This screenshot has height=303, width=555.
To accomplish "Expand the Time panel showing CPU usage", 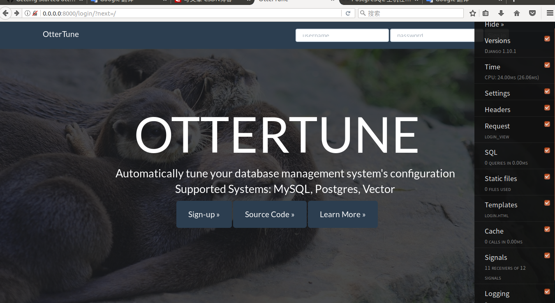I will tap(492, 67).
